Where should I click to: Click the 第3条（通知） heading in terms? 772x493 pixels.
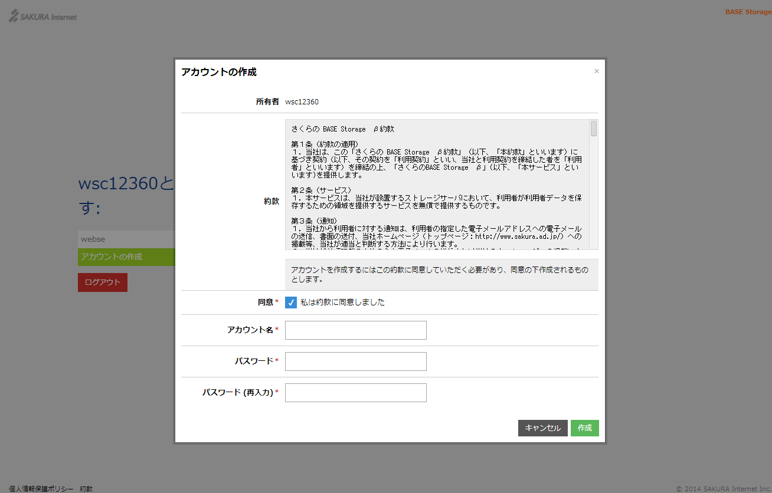(313, 221)
